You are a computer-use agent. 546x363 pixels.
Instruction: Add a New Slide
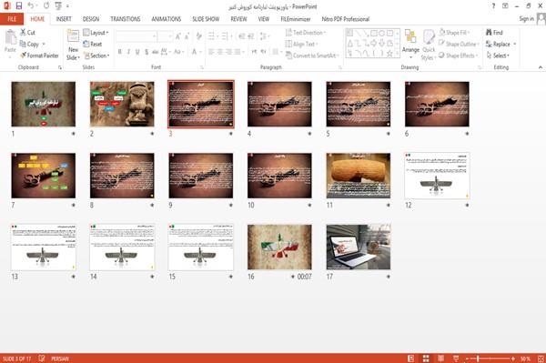(73, 45)
